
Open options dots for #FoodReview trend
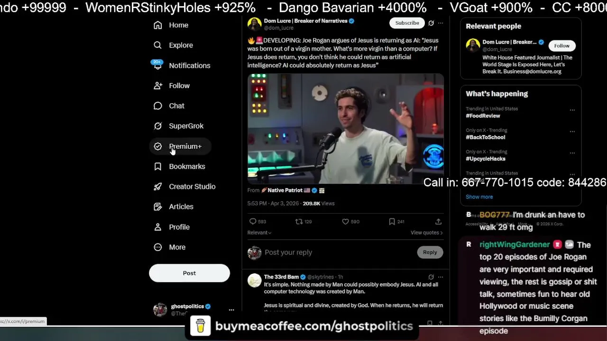572,110
